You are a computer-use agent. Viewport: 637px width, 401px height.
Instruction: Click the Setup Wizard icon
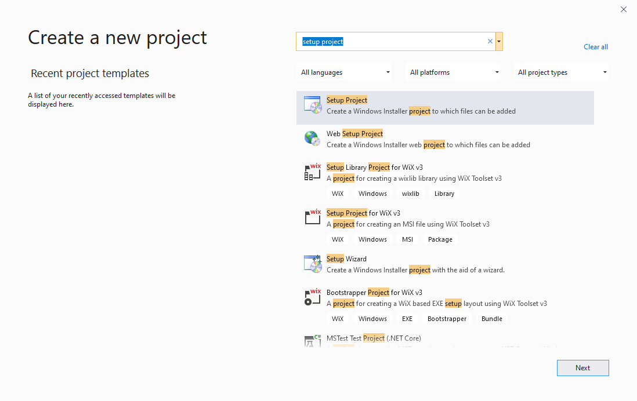tap(312, 264)
